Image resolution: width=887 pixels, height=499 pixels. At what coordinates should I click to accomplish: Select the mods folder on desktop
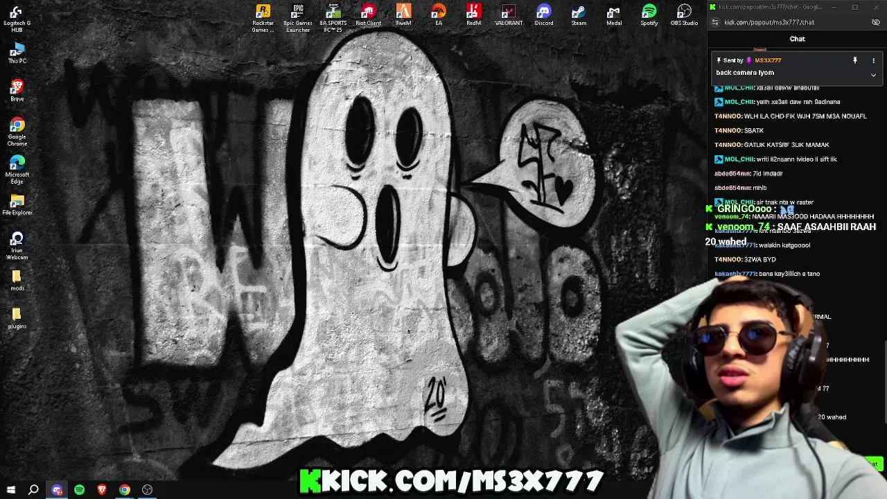coord(17,281)
